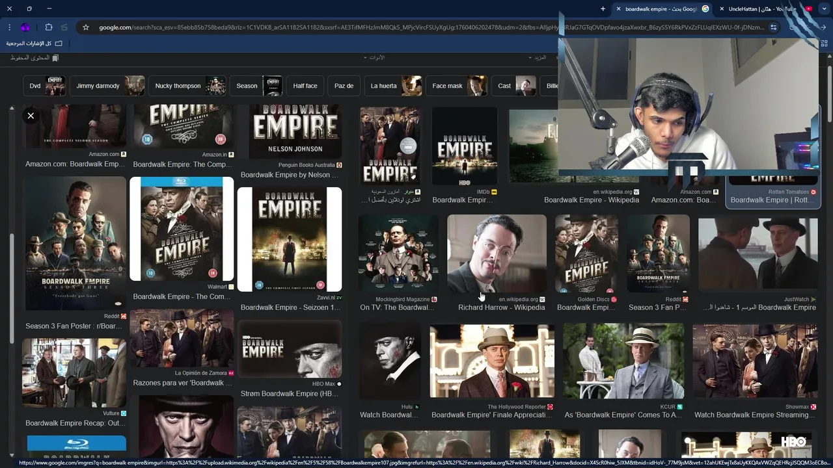Open the Season 3 Fan Poster thumbnail

click(75, 244)
